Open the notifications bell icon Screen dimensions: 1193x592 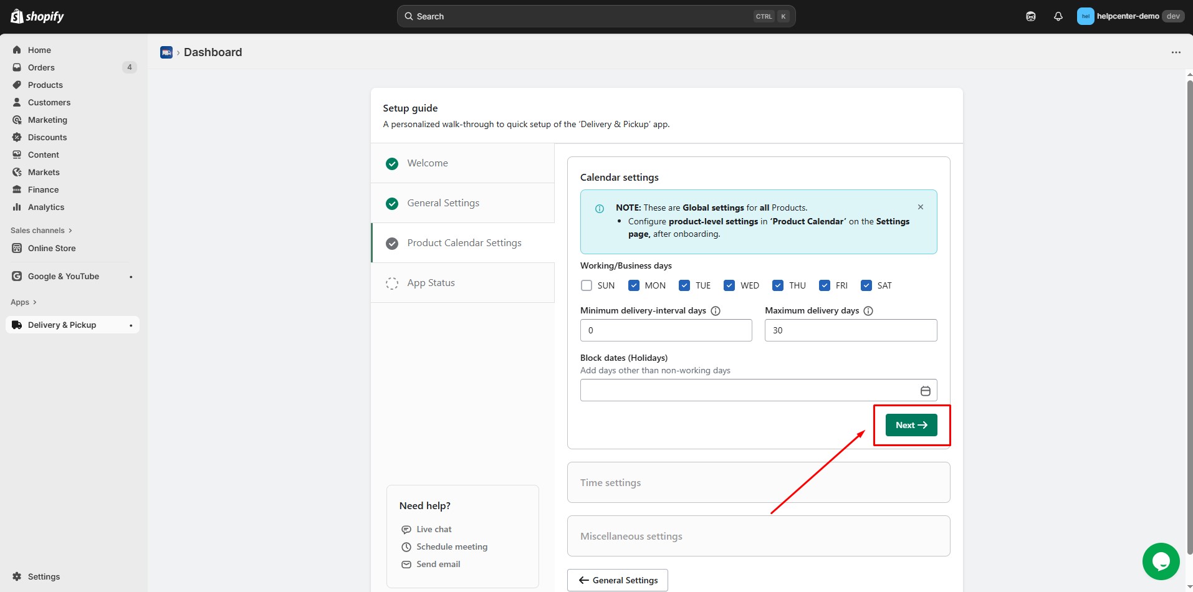pos(1058,17)
